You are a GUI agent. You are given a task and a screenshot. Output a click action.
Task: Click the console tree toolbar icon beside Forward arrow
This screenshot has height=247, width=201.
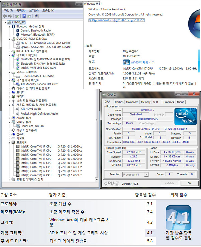[x=17, y=16]
